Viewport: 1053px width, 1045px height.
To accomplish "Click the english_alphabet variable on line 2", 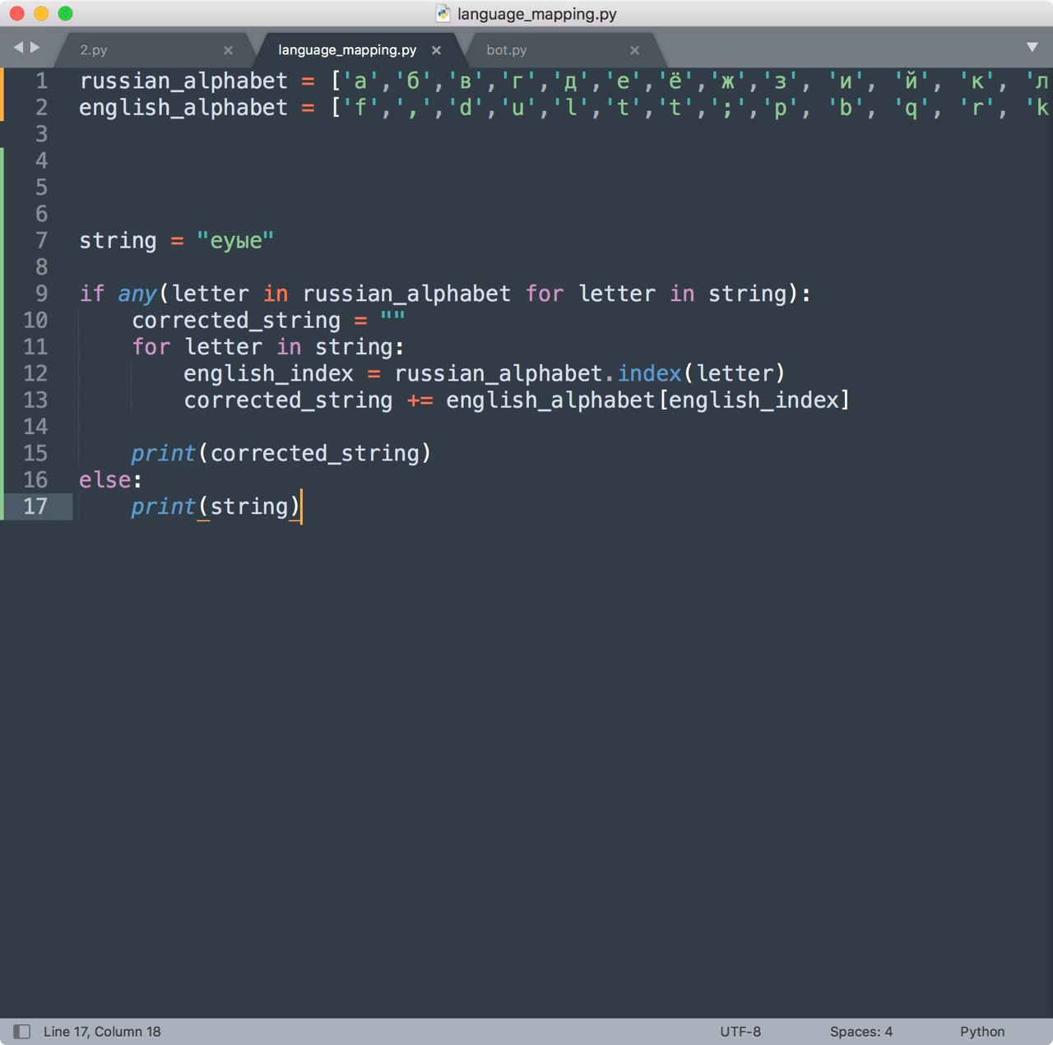I will click(x=183, y=108).
